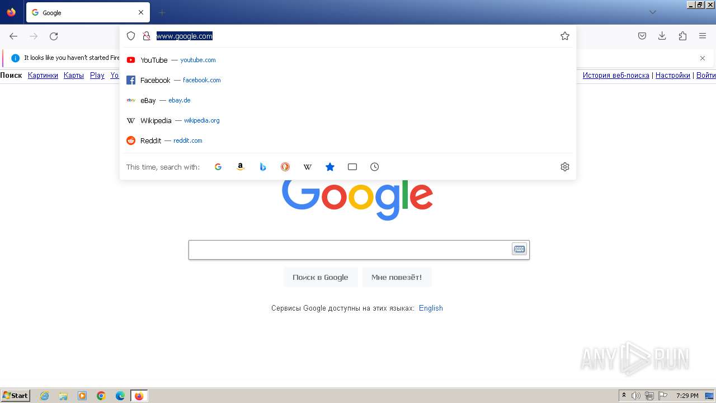Click the Поиск в Google button
716x403 pixels.
coord(321,277)
